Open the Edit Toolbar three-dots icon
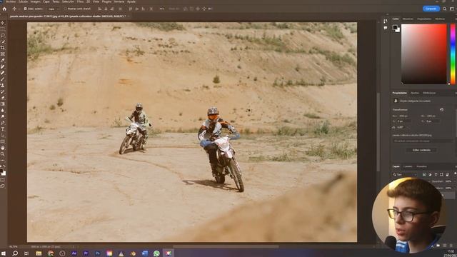457x257 pixels. 3,160
